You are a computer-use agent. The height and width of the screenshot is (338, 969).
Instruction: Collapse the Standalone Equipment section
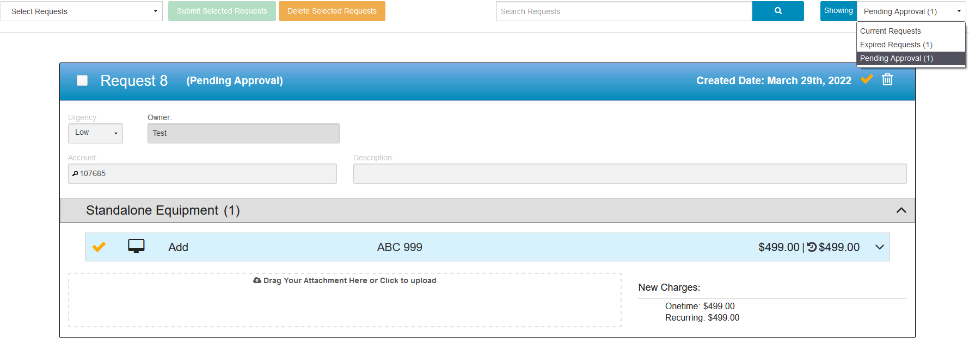(901, 210)
